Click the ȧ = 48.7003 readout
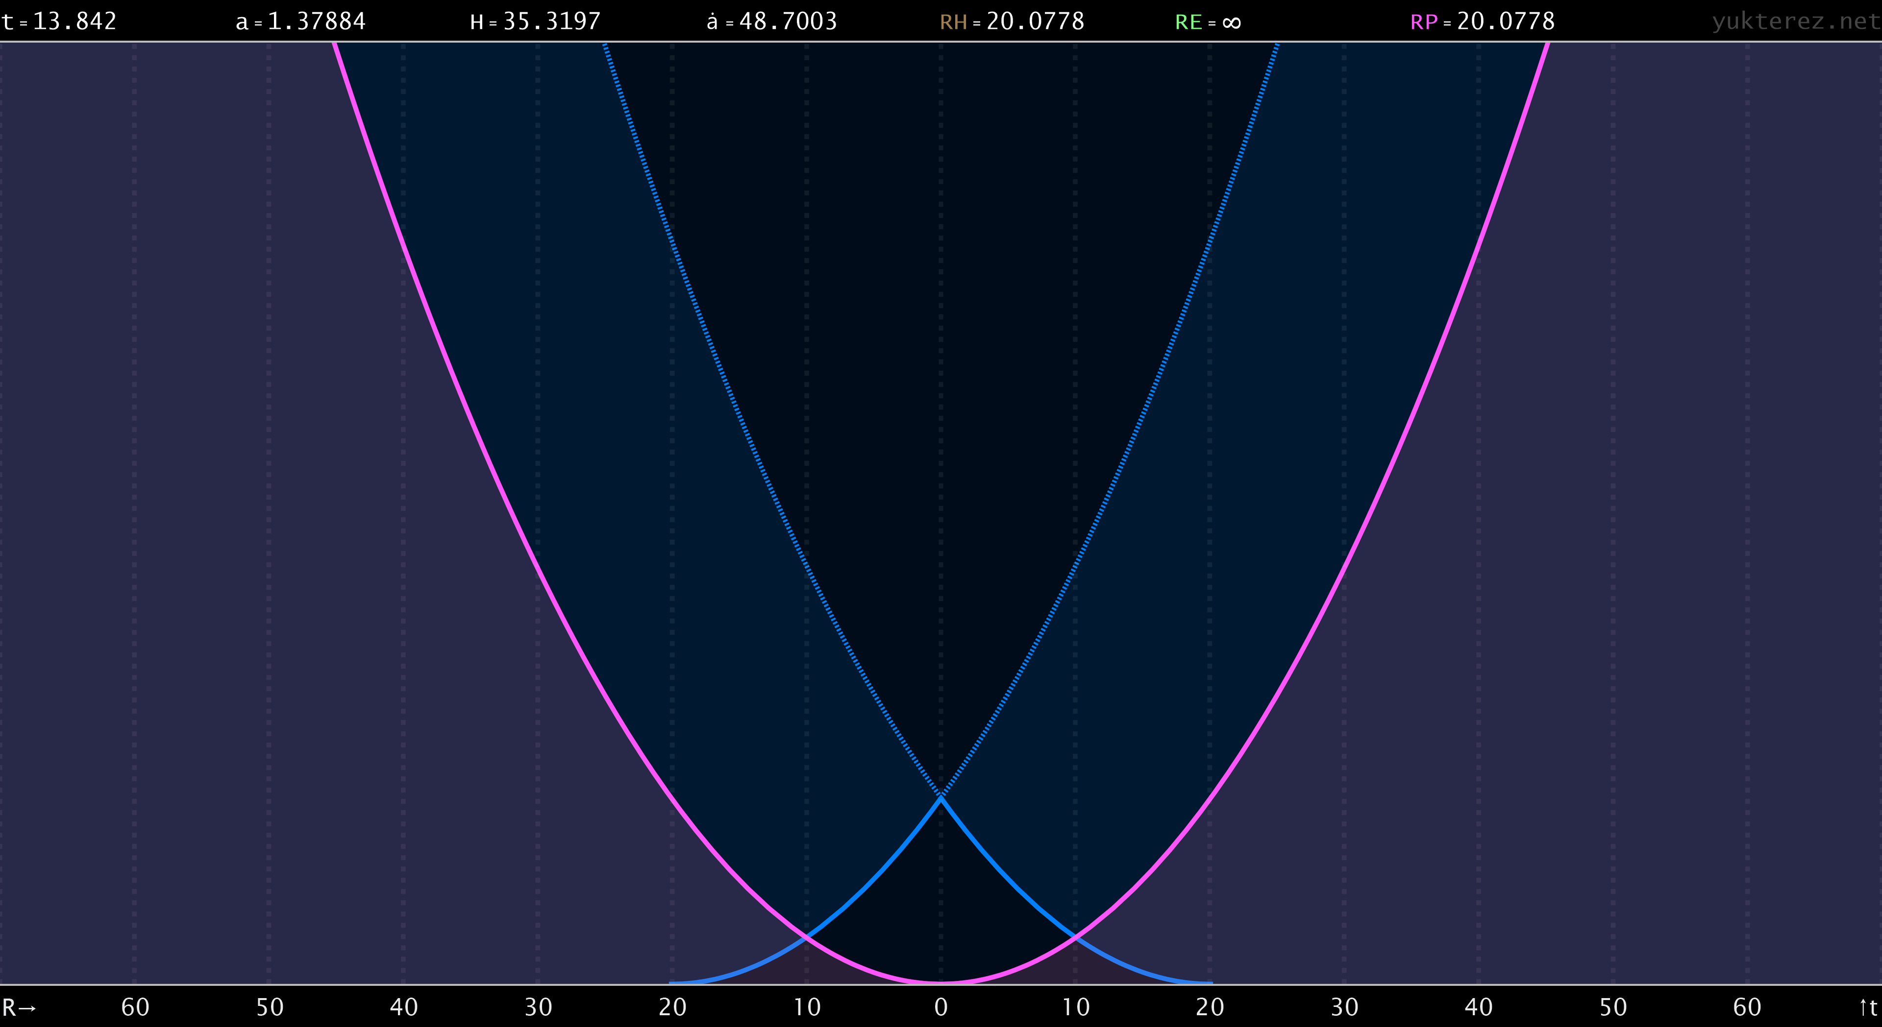The height and width of the screenshot is (1027, 1882). tap(771, 21)
